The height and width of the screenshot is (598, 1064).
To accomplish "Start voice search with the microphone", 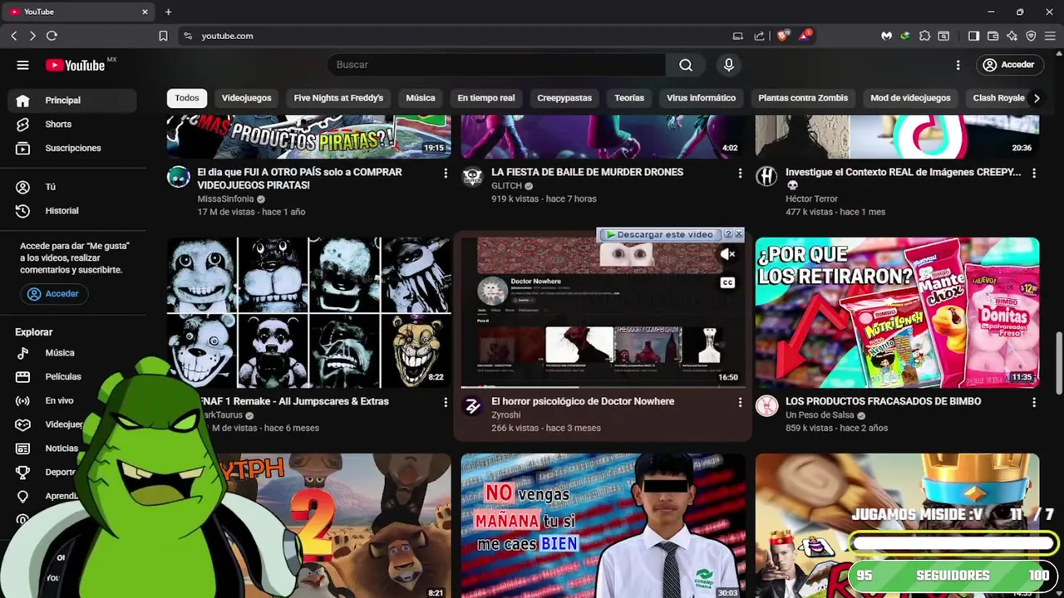I will pos(729,65).
